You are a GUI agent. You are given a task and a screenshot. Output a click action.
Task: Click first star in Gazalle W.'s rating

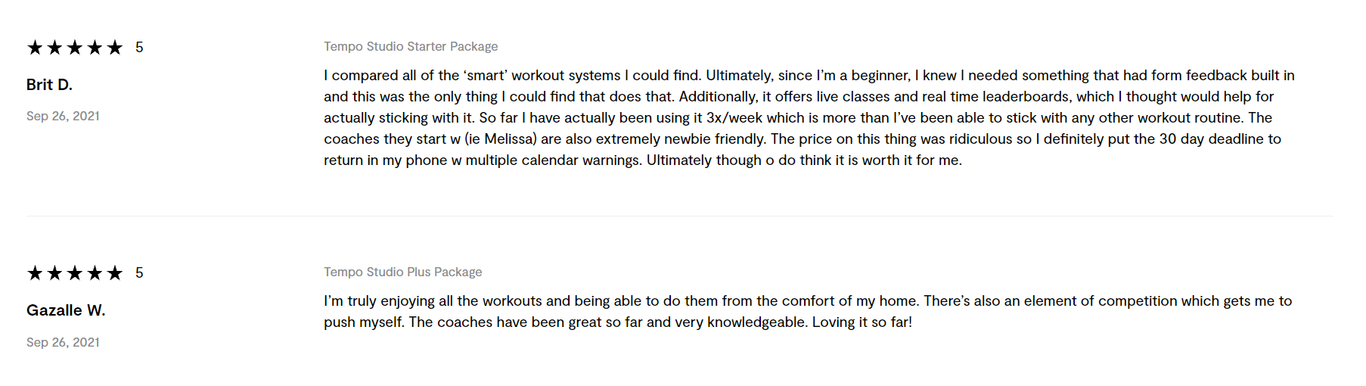pos(35,273)
